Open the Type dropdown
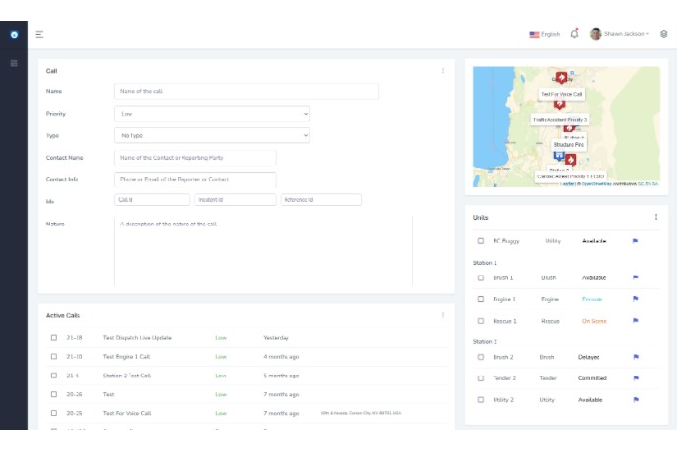 coord(212,135)
